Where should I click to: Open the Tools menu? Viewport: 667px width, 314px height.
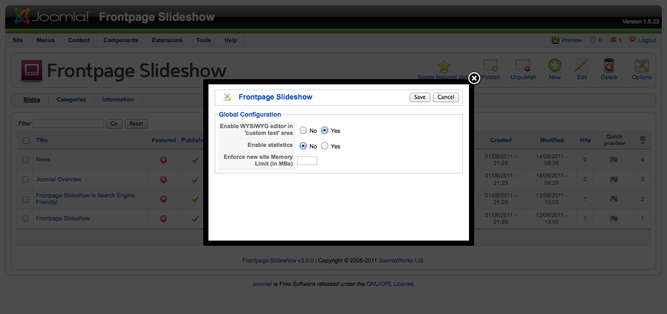(204, 40)
